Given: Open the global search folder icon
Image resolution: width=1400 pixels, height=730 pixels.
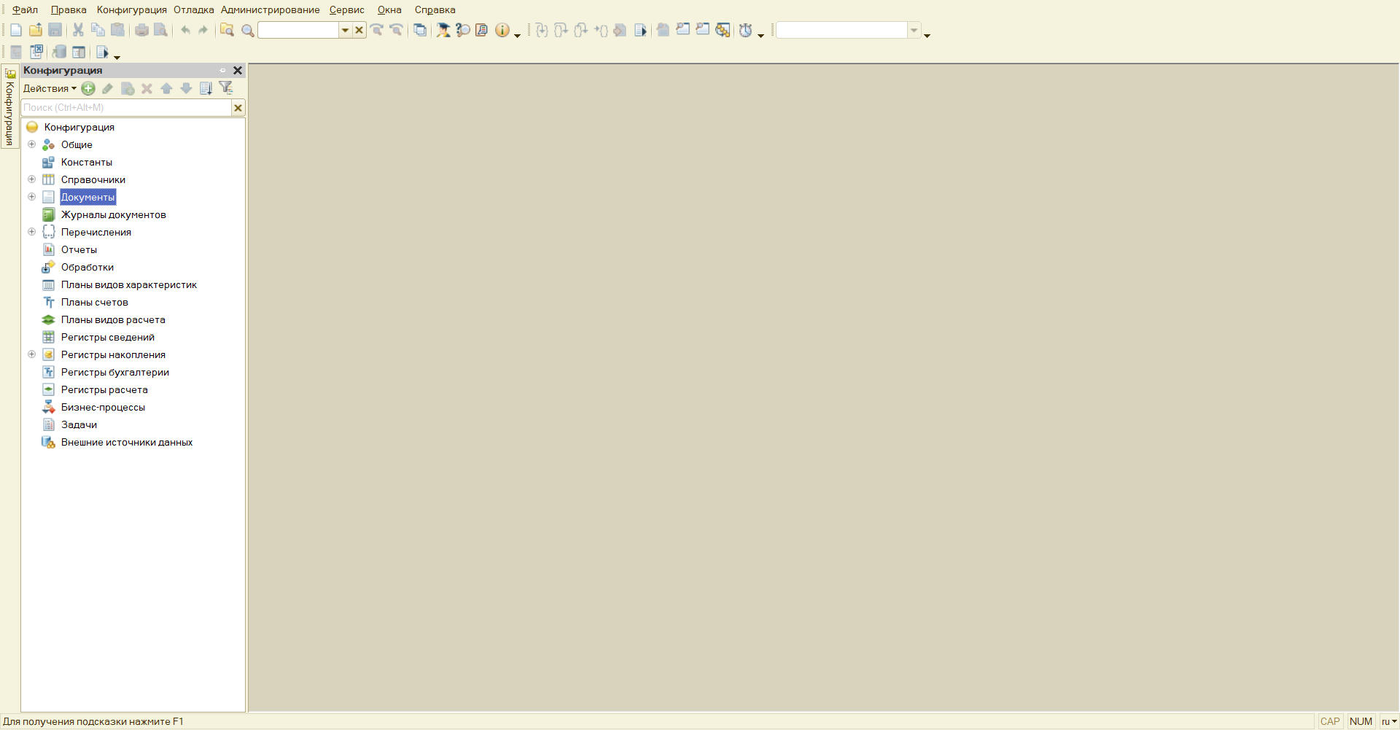Looking at the screenshot, I should [x=227, y=30].
